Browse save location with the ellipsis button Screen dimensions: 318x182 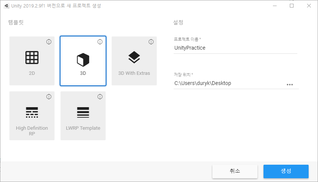290,84
